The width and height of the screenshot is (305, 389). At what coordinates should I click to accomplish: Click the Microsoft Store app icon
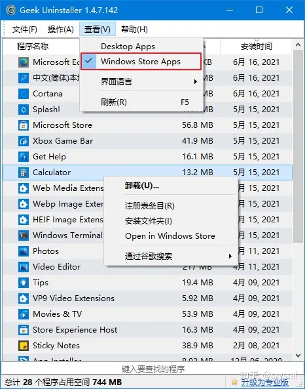(24, 125)
